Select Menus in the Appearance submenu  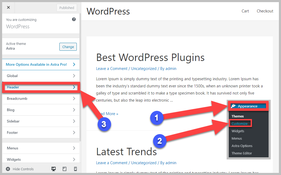pos(237,138)
